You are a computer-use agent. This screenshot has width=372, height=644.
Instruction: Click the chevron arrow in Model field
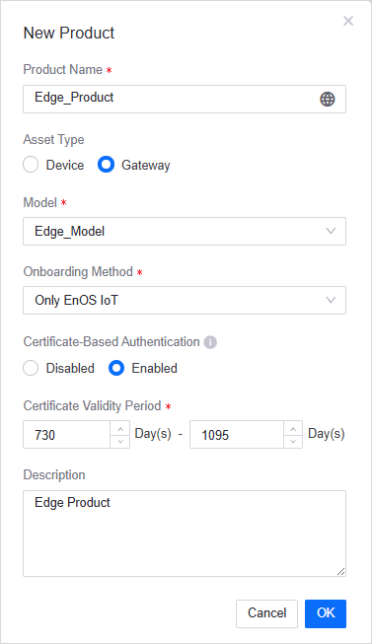point(331,231)
